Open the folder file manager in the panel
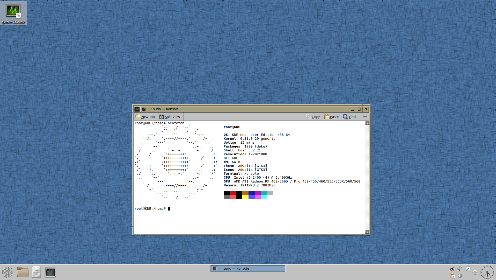496x280 pixels. [x=23, y=272]
